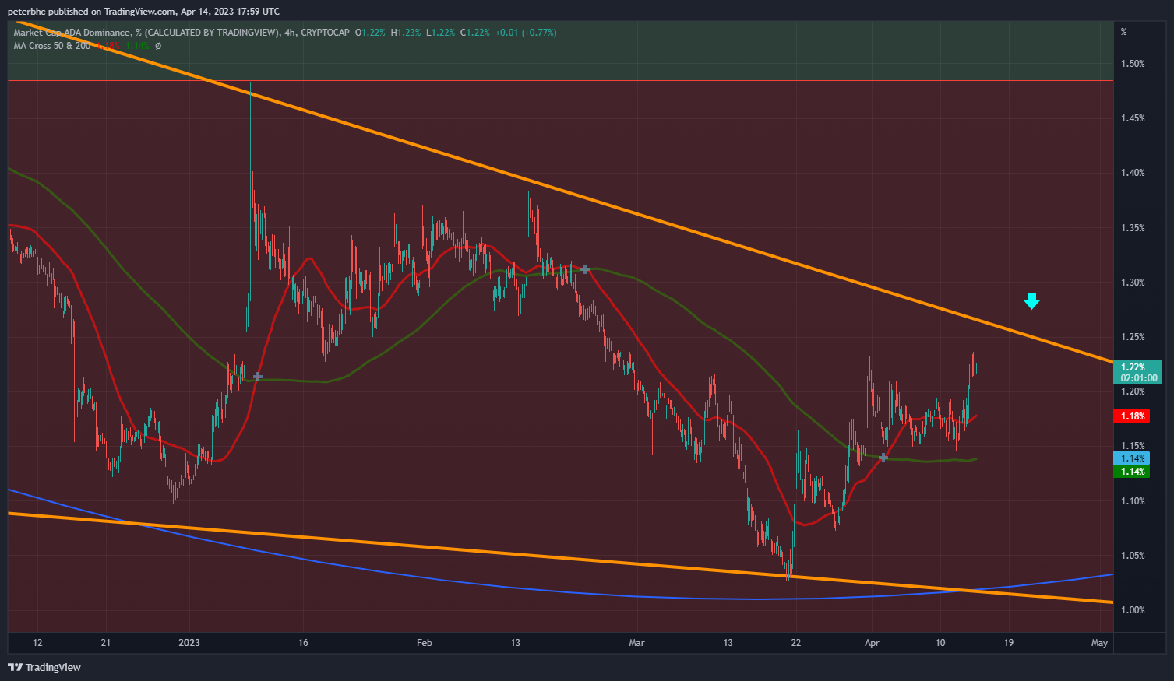Click the TradingView logo at bottom left
Image resolution: width=1174 pixels, height=681 pixels.
pos(44,667)
